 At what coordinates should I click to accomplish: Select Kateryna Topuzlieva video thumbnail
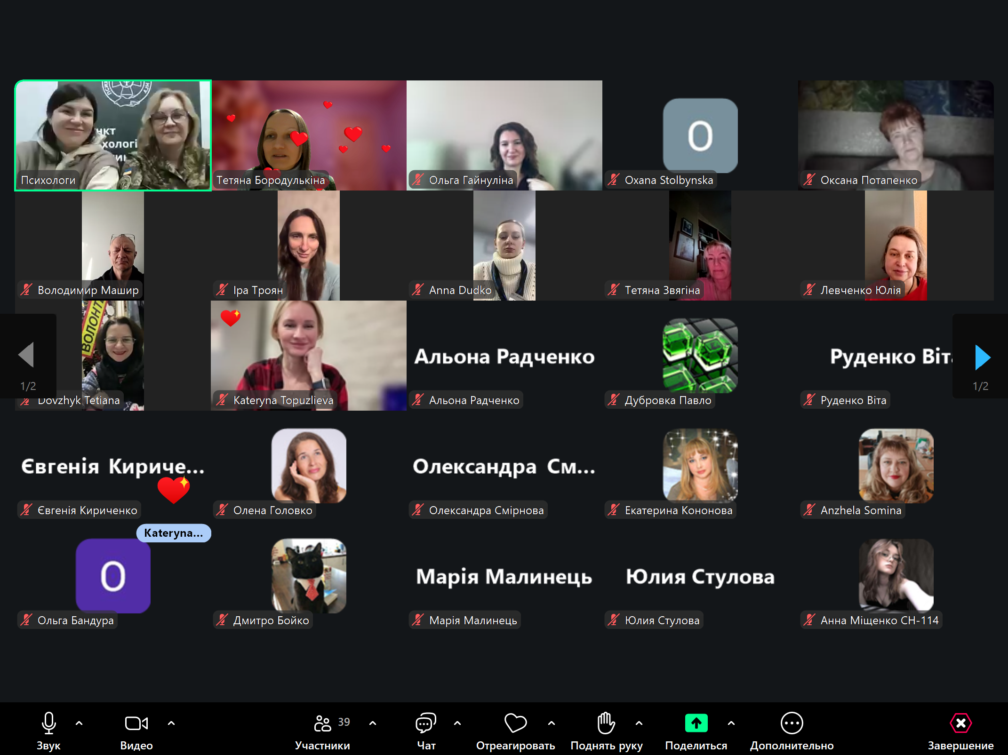308,355
